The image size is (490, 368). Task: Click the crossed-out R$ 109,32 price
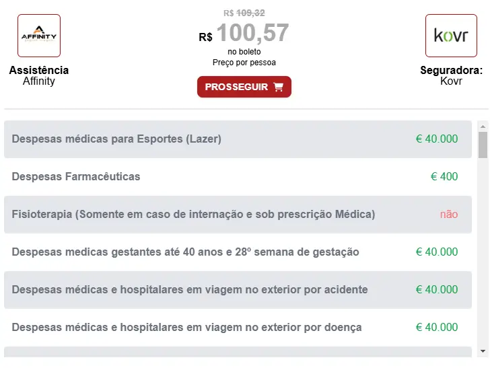pos(244,13)
